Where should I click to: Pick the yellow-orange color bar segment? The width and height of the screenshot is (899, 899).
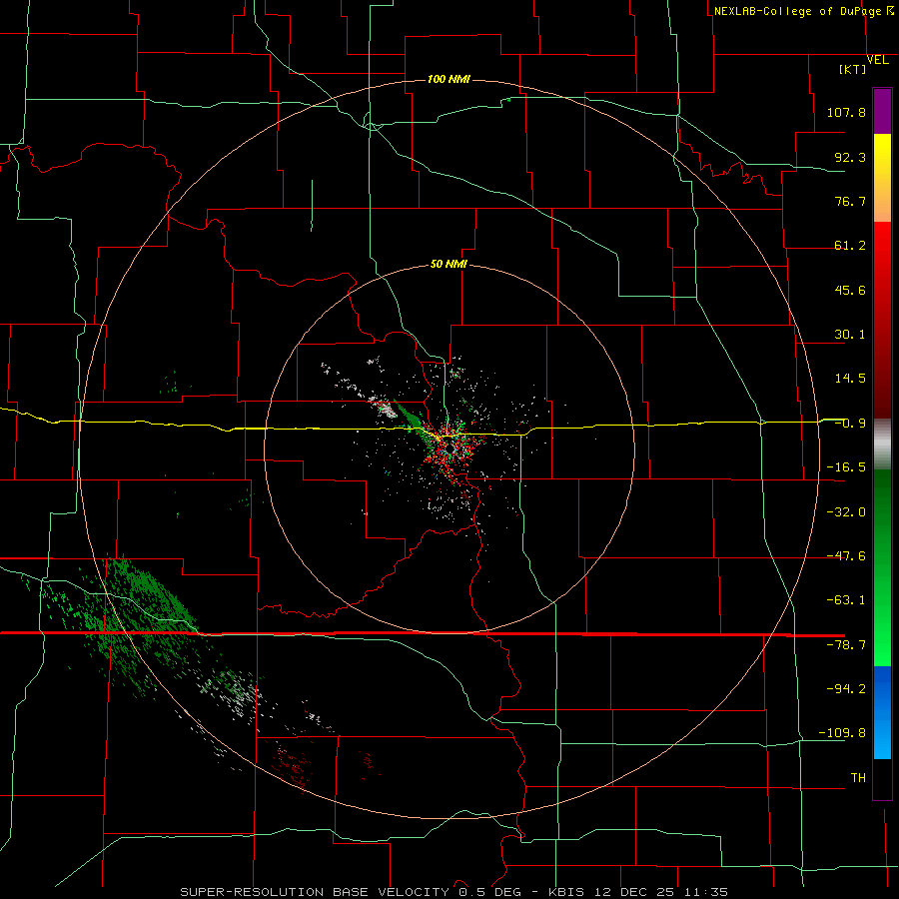pos(882,178)
